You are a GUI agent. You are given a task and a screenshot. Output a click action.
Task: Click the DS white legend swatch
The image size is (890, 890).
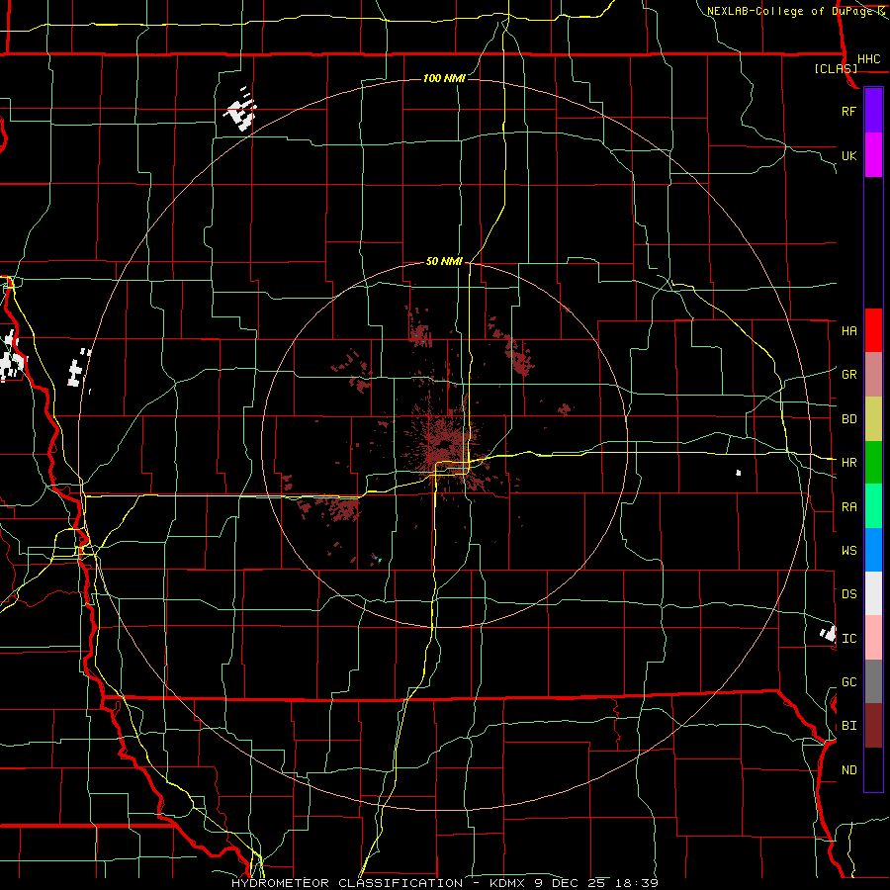tap(873, 593)
